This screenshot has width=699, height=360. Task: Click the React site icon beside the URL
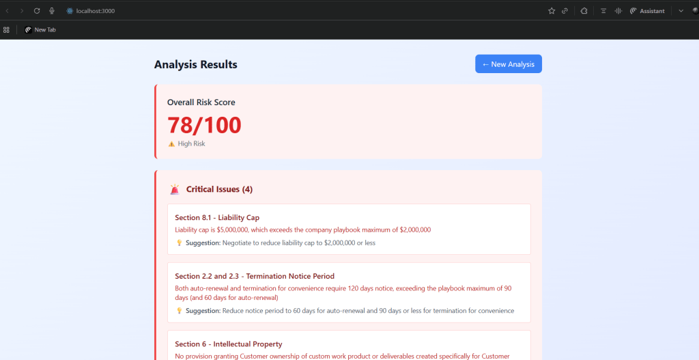[70, 11]
